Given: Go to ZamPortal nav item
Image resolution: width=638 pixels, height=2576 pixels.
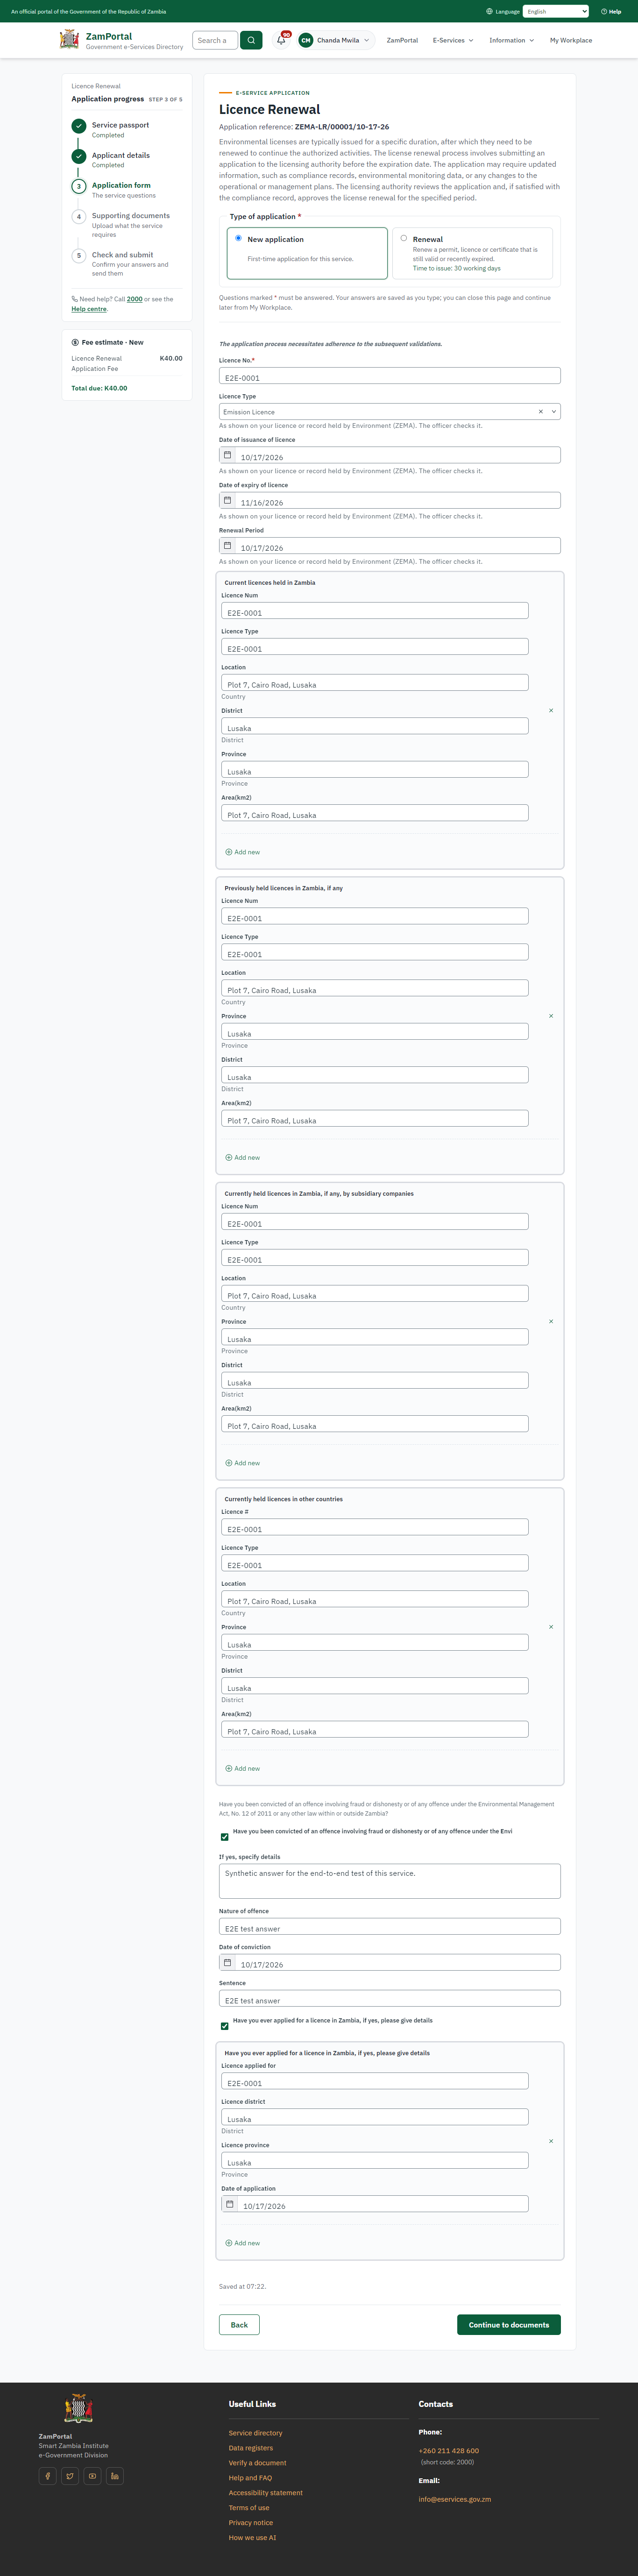Looking at the screenshot, I should [x=402, y=40].
